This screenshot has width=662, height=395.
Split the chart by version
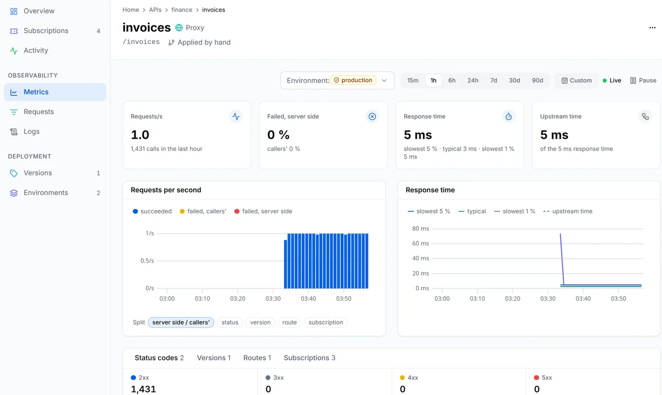(x=260, y=322)
